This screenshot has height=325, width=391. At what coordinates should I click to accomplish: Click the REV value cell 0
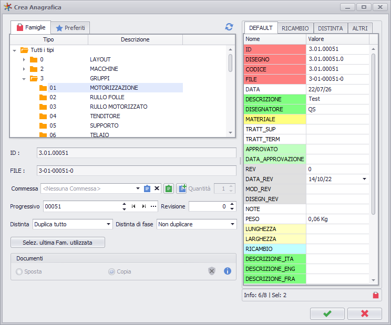click(x=337, y=169)
